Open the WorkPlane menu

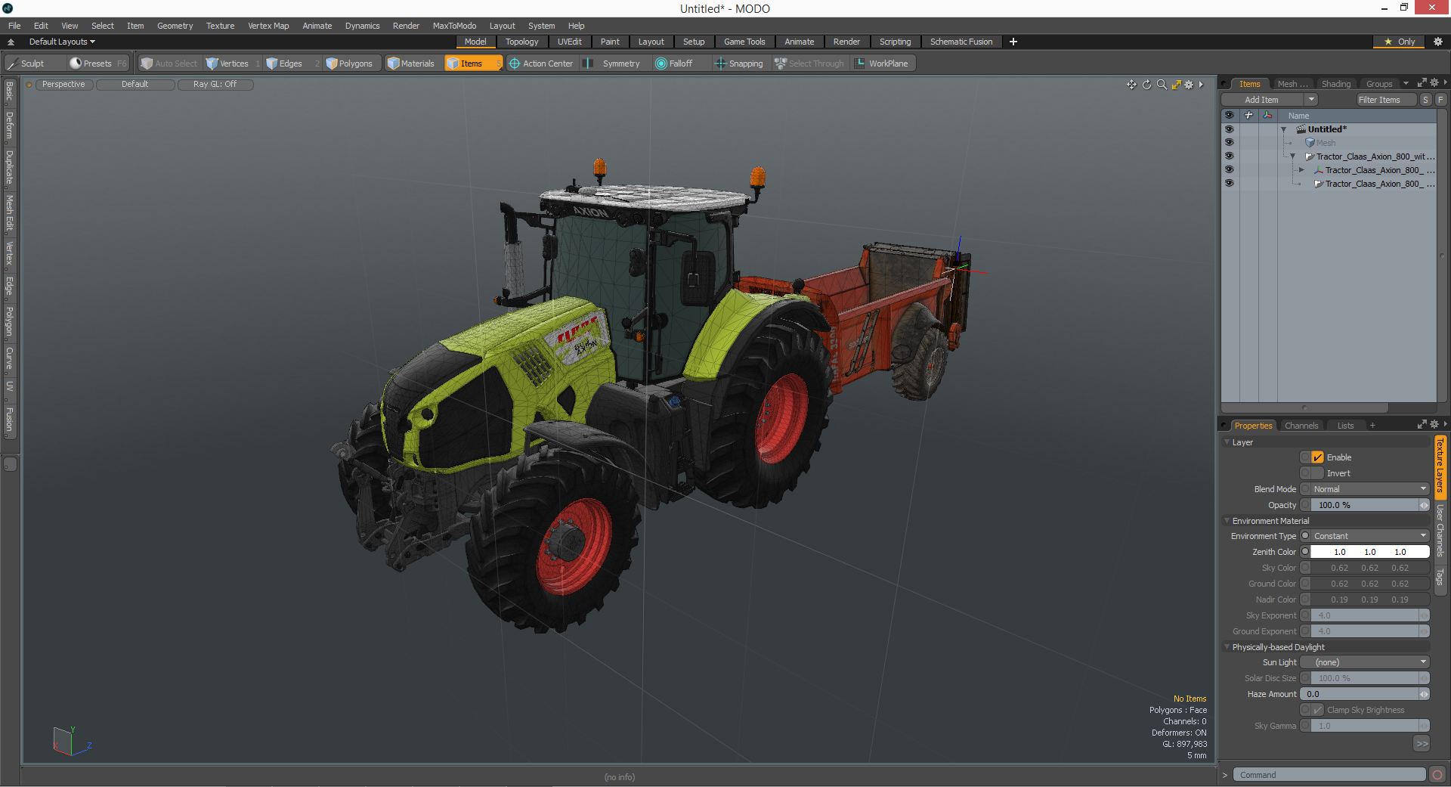click(882, 64)
